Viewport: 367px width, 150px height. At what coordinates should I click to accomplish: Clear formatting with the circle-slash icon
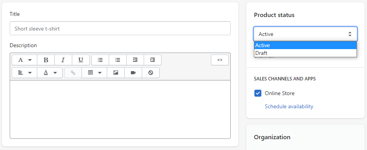(151, 73)
